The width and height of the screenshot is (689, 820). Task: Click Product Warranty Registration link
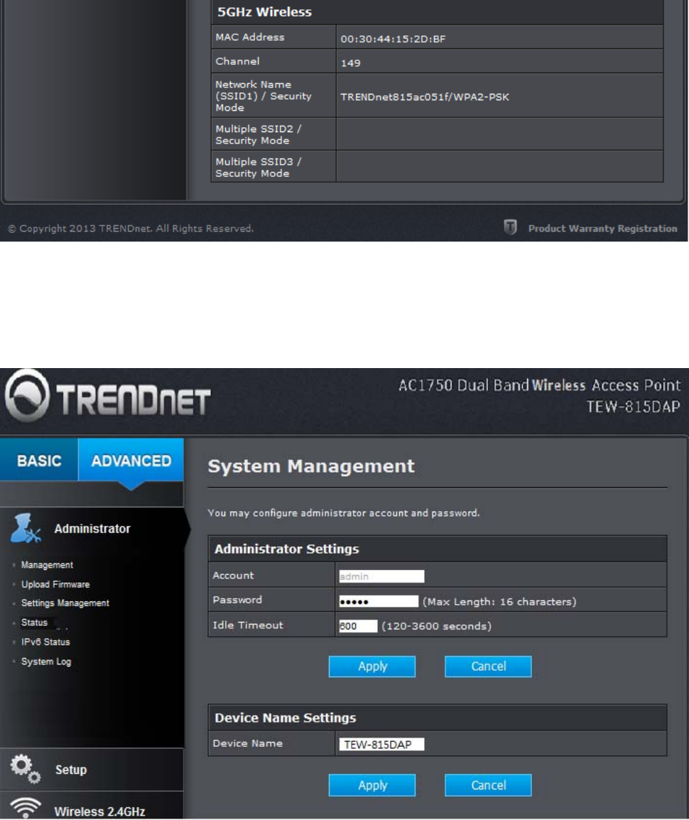click(x=603, y=229)
